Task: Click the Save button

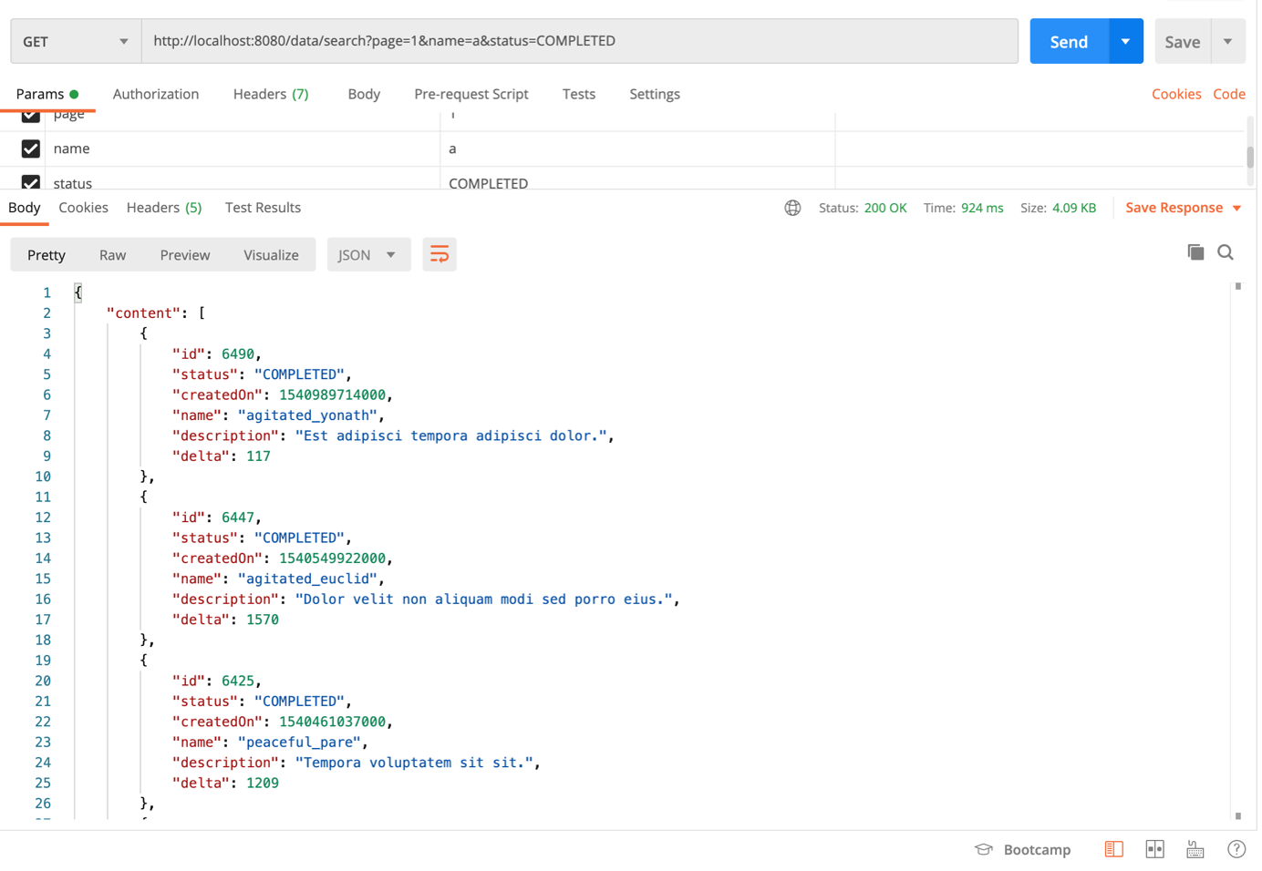Action: point(1183,41)
